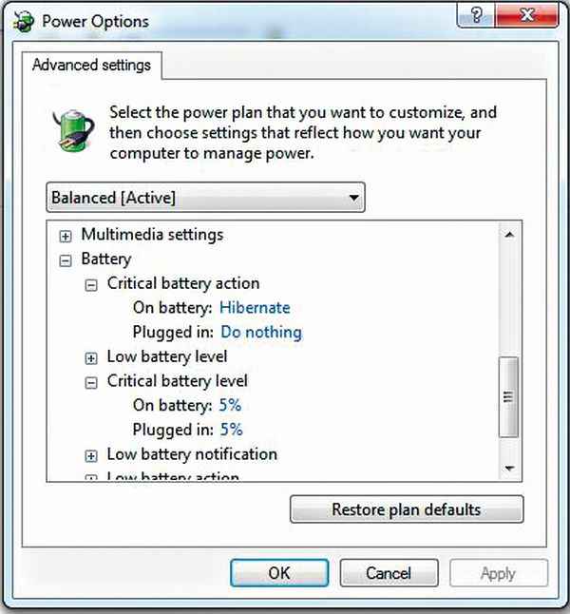Select the Advanced settings tab
The height and width of the screenshot is (614, 570).
coord(91,65)
